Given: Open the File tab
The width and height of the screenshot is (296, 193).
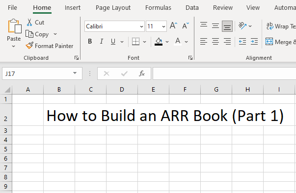Looking at the screenshot, I should pos(12,8).
